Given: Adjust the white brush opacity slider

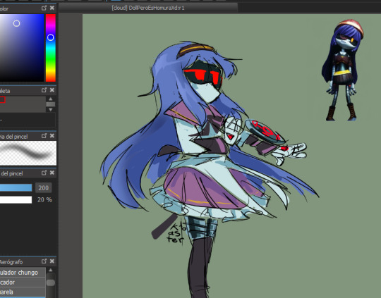Looking at the screenshot, I should point(16,199).
